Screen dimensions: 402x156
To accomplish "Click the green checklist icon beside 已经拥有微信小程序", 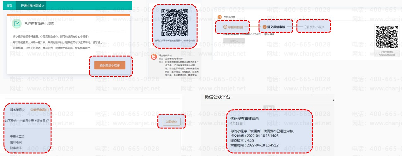I will 17,23.
